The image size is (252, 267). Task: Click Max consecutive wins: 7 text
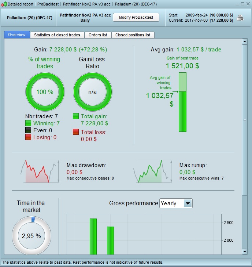[x=201, y=178]
